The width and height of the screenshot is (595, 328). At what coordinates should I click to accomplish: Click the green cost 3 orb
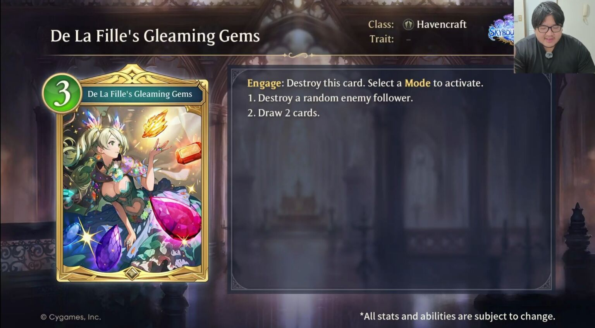[62, 93]
